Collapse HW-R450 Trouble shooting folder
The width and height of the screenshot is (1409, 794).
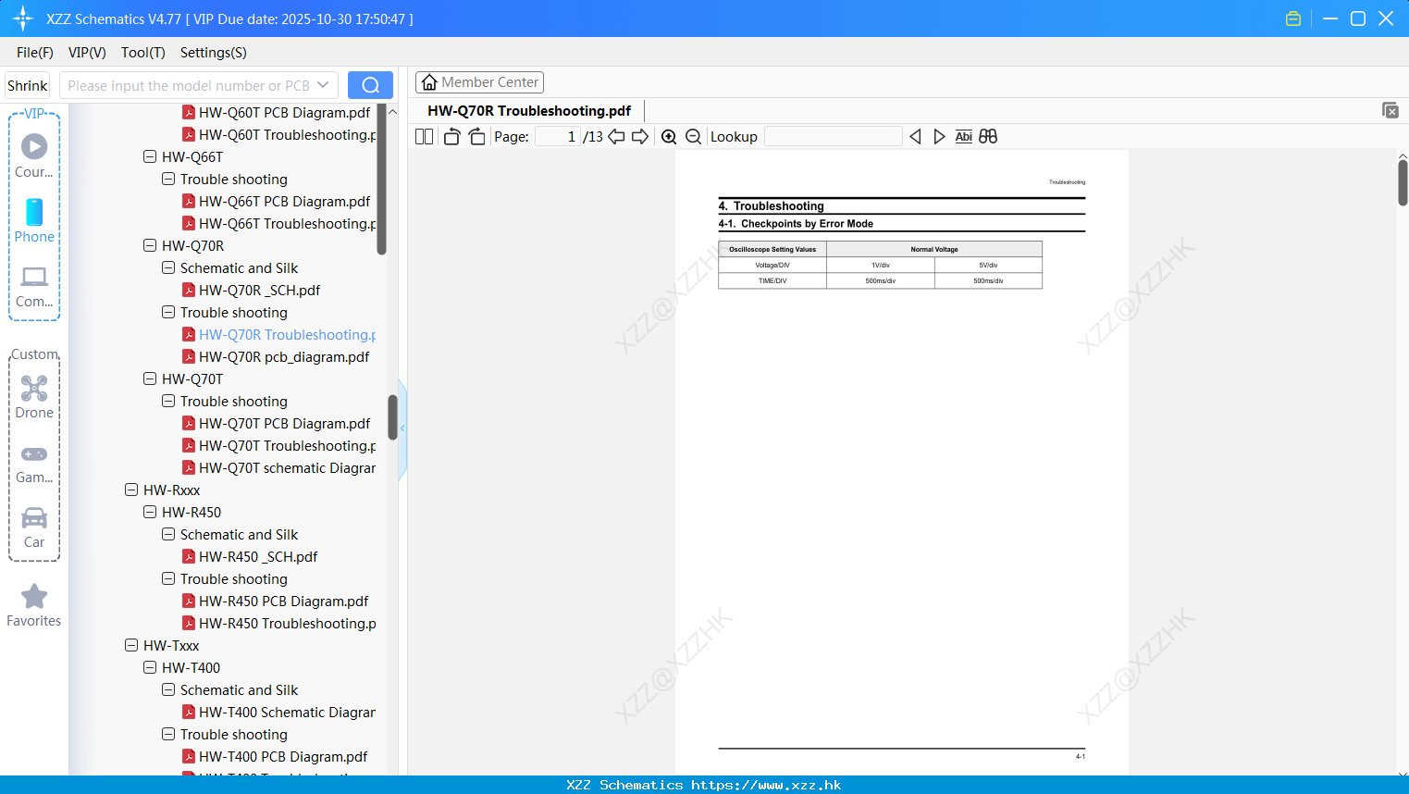click(x=168, y=578)
